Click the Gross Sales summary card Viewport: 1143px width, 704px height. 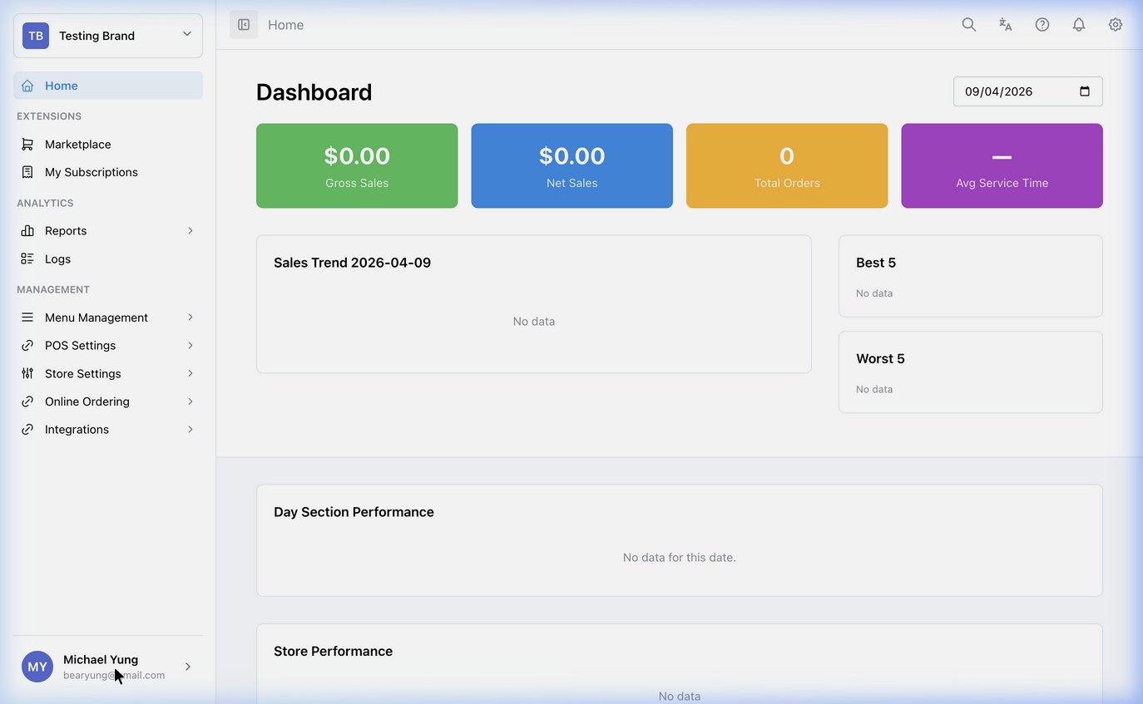tap(357, 165)
